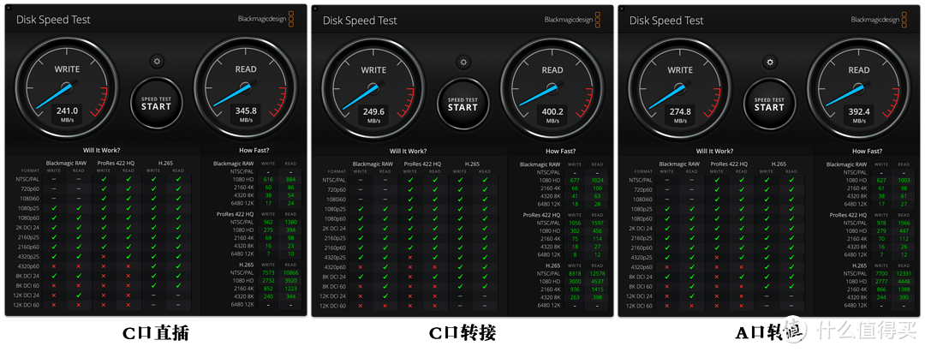This screenshot has height=352, width=925.
Task: Open settings gear in 274.8 MB/s window
Action: click(769, 62)
